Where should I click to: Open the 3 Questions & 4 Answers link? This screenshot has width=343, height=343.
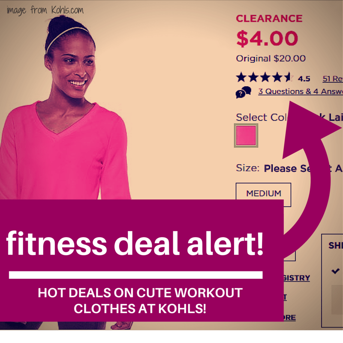tap(301, 91)
